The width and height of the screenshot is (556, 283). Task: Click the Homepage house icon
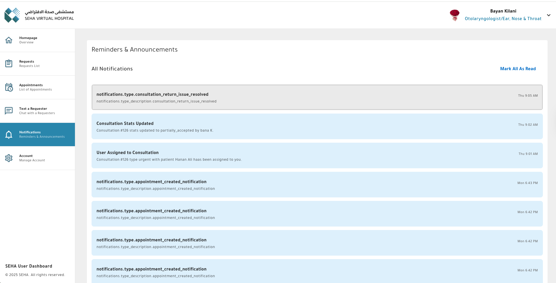pyautogui.click(x=9, y=40)
